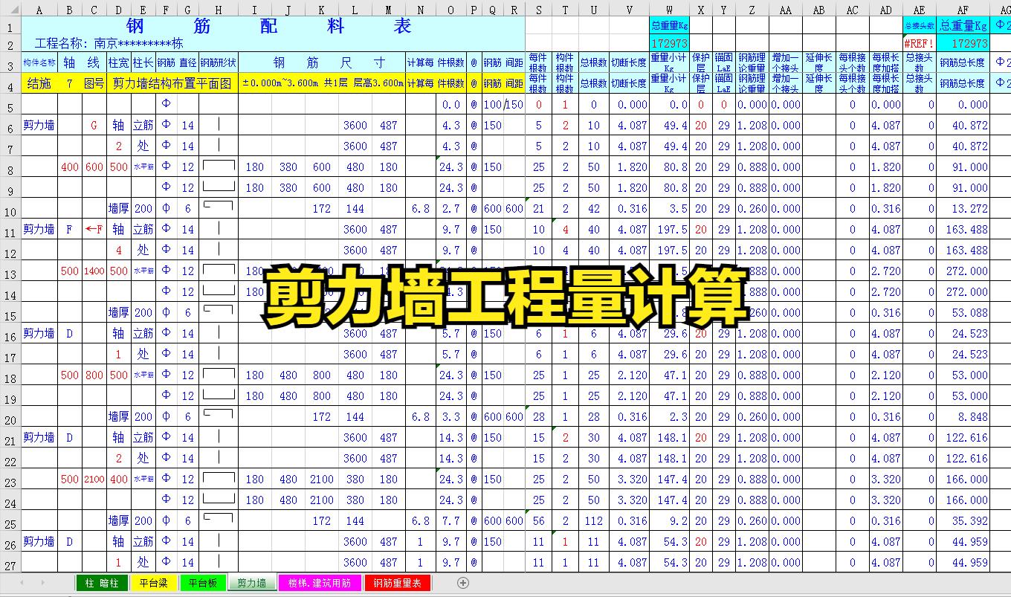Click the next sheet scroll arrow
Viewport: 1011px width, 597px height.
click(42, 583)
